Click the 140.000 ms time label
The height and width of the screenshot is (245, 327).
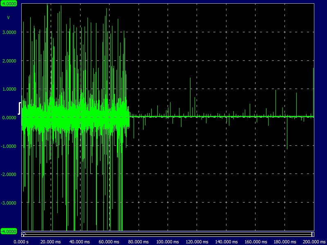(x=226, y=242)
